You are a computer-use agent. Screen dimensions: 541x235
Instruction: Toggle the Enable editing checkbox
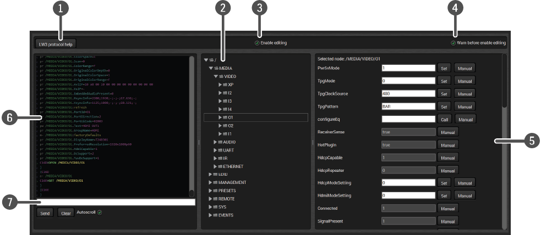click(256, 43)
